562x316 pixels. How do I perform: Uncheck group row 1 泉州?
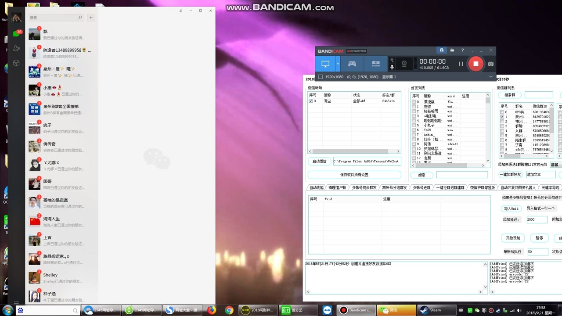(502, 117)
